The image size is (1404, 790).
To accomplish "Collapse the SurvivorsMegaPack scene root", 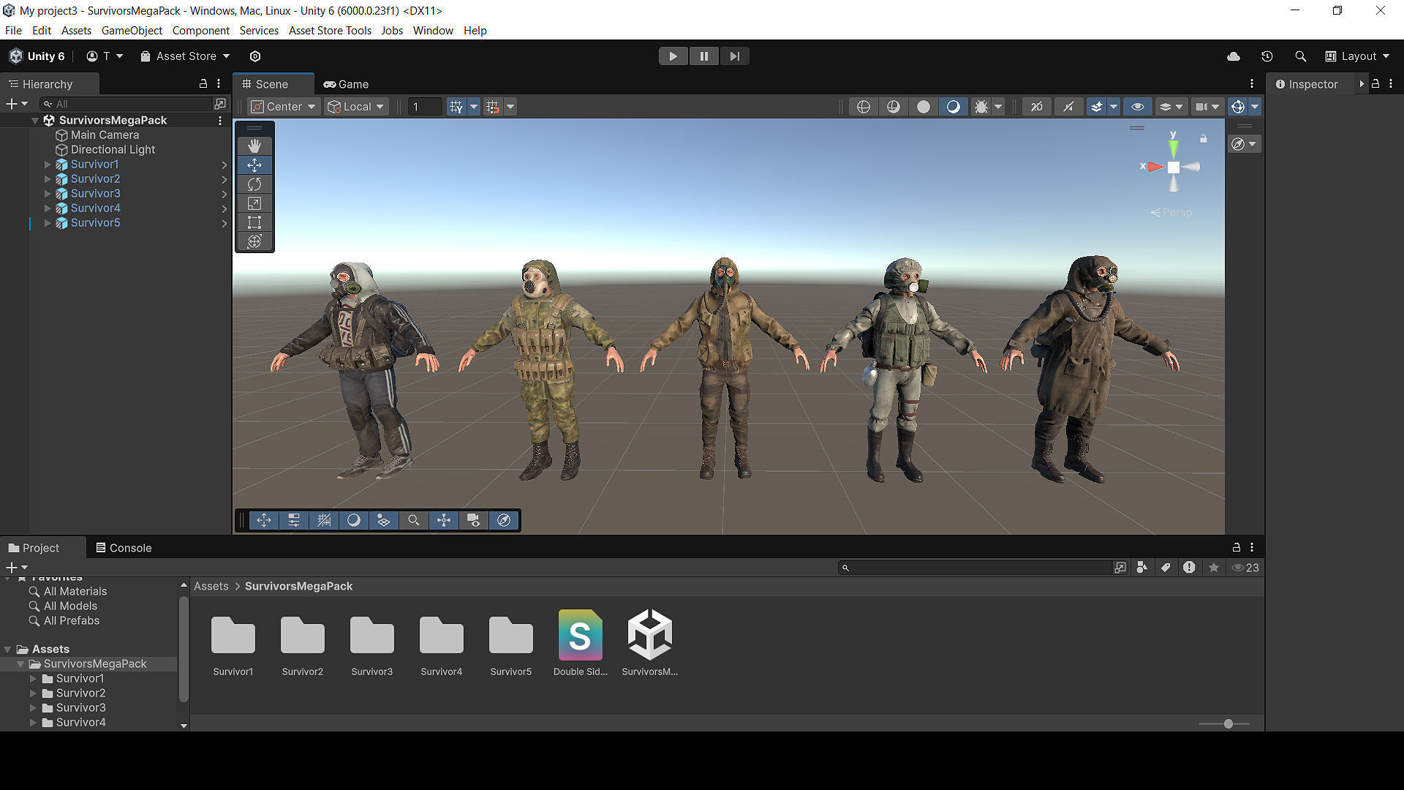I will [x=35, y=121].
